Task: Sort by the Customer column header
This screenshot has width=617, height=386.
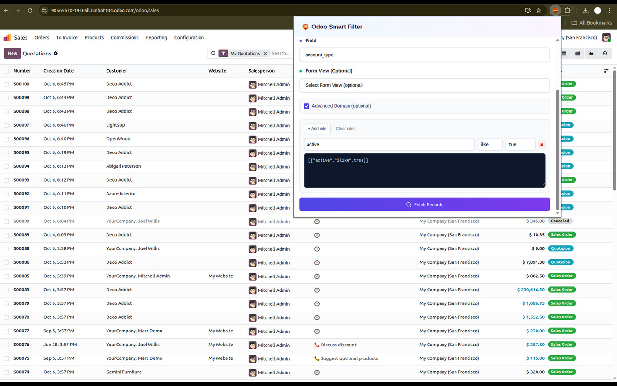Action: pos(117,71)
